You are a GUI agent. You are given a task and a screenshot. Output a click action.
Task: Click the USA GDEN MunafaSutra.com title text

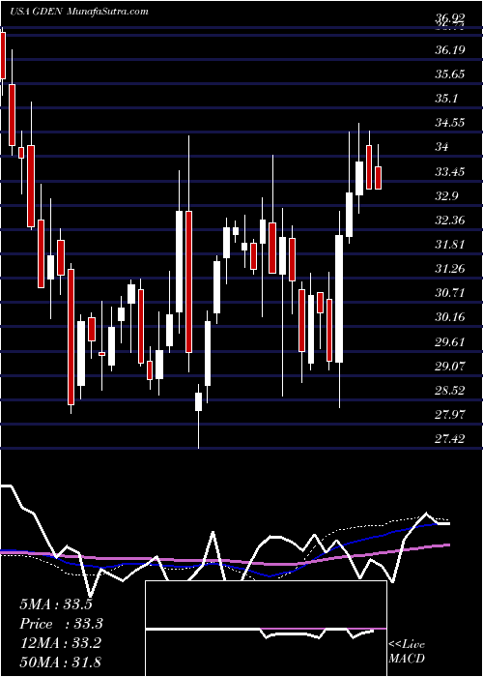pos(79,12)
